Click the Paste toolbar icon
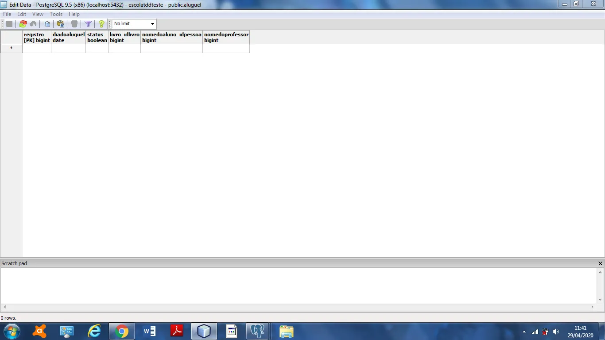Image resolution: width=605 pixels, height=340 pixels. tap(61, 24)
